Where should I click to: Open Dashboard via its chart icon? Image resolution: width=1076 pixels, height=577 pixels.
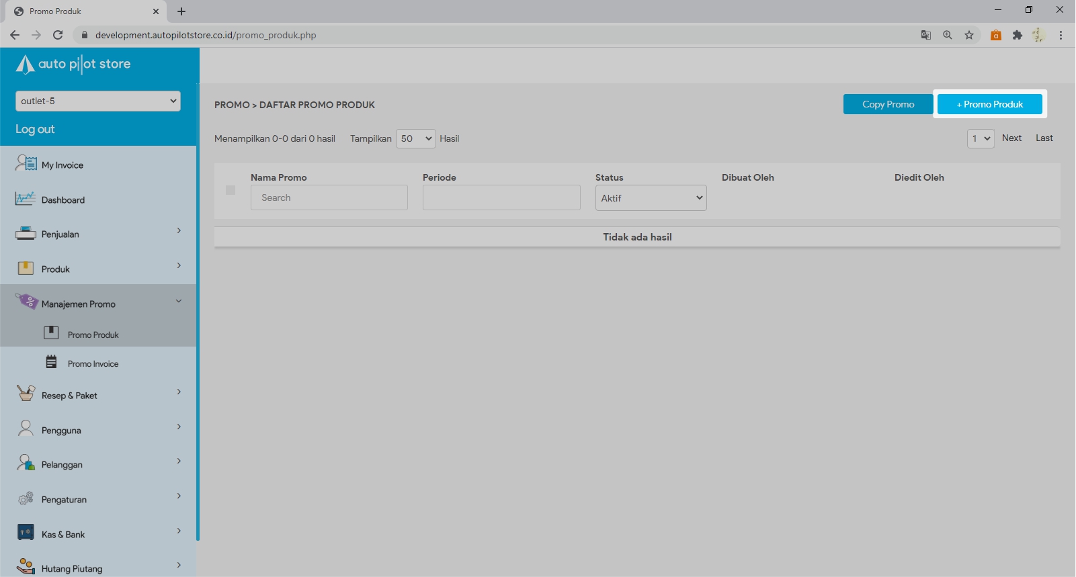click(25, 199)
